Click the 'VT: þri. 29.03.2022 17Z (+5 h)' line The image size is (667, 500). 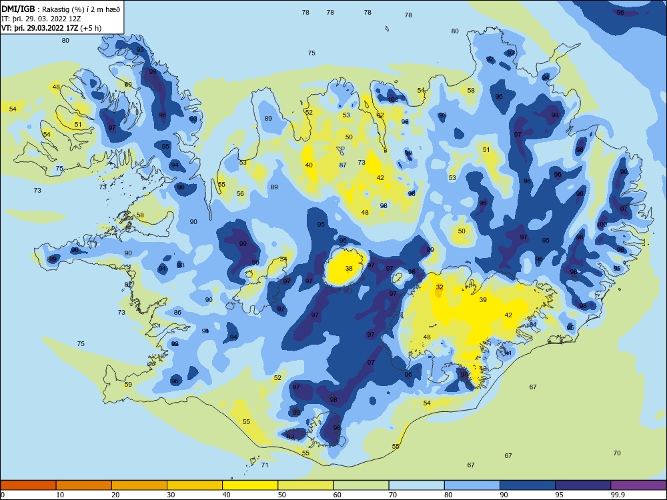click(51, 28)
